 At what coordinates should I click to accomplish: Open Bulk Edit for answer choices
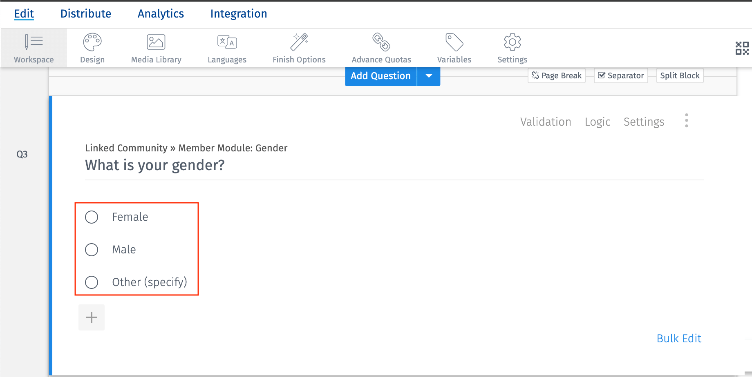pos(679,338)
